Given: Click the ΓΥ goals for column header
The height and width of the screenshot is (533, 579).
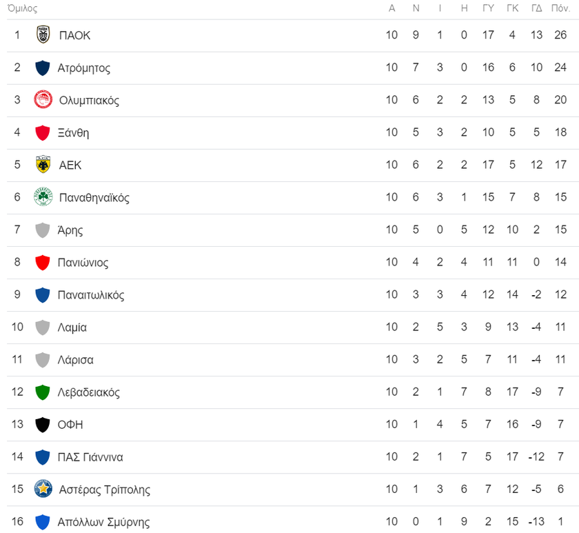Looking at the screenshot, I should pyautogui.click(x=488, y=8).
